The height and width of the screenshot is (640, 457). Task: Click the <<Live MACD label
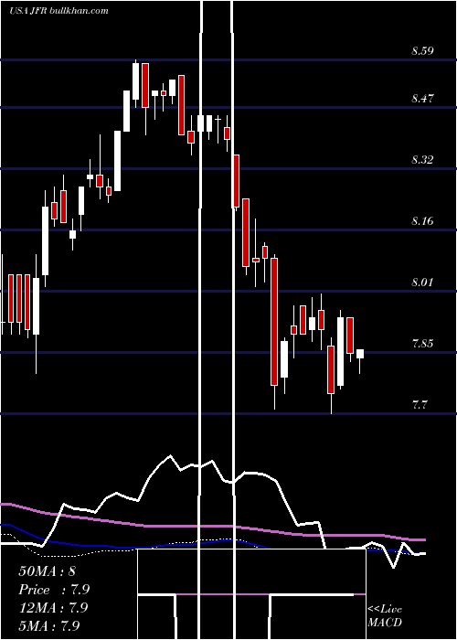[x=385, y=615]
